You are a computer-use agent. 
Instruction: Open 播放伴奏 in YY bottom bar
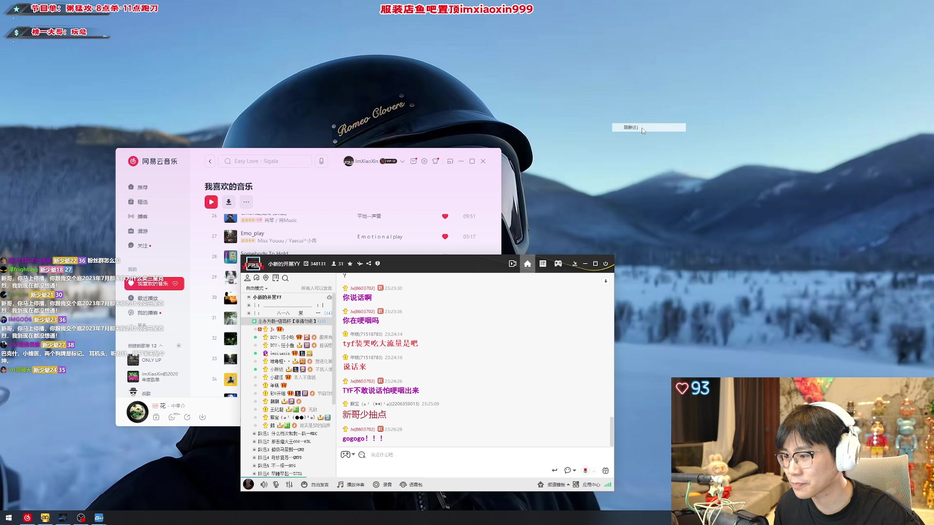[x=351, y=485]
